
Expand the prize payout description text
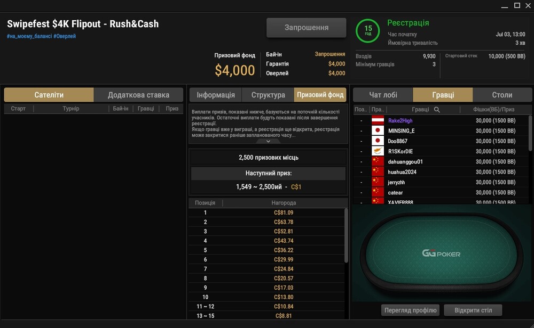[269, 141]
